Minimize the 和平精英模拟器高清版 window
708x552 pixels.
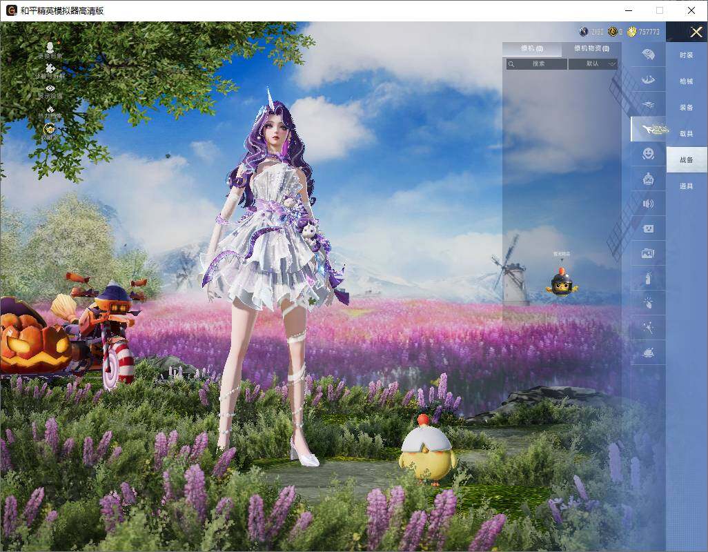click(x=629, y=10)
